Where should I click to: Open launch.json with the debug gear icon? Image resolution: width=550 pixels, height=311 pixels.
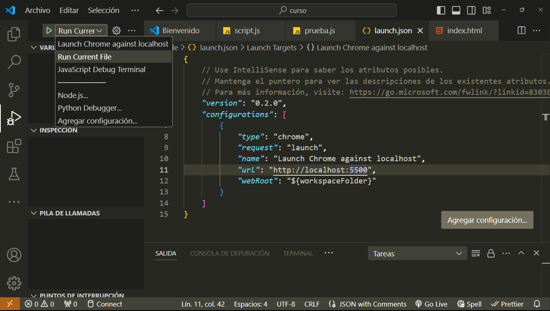click(116, 30)
